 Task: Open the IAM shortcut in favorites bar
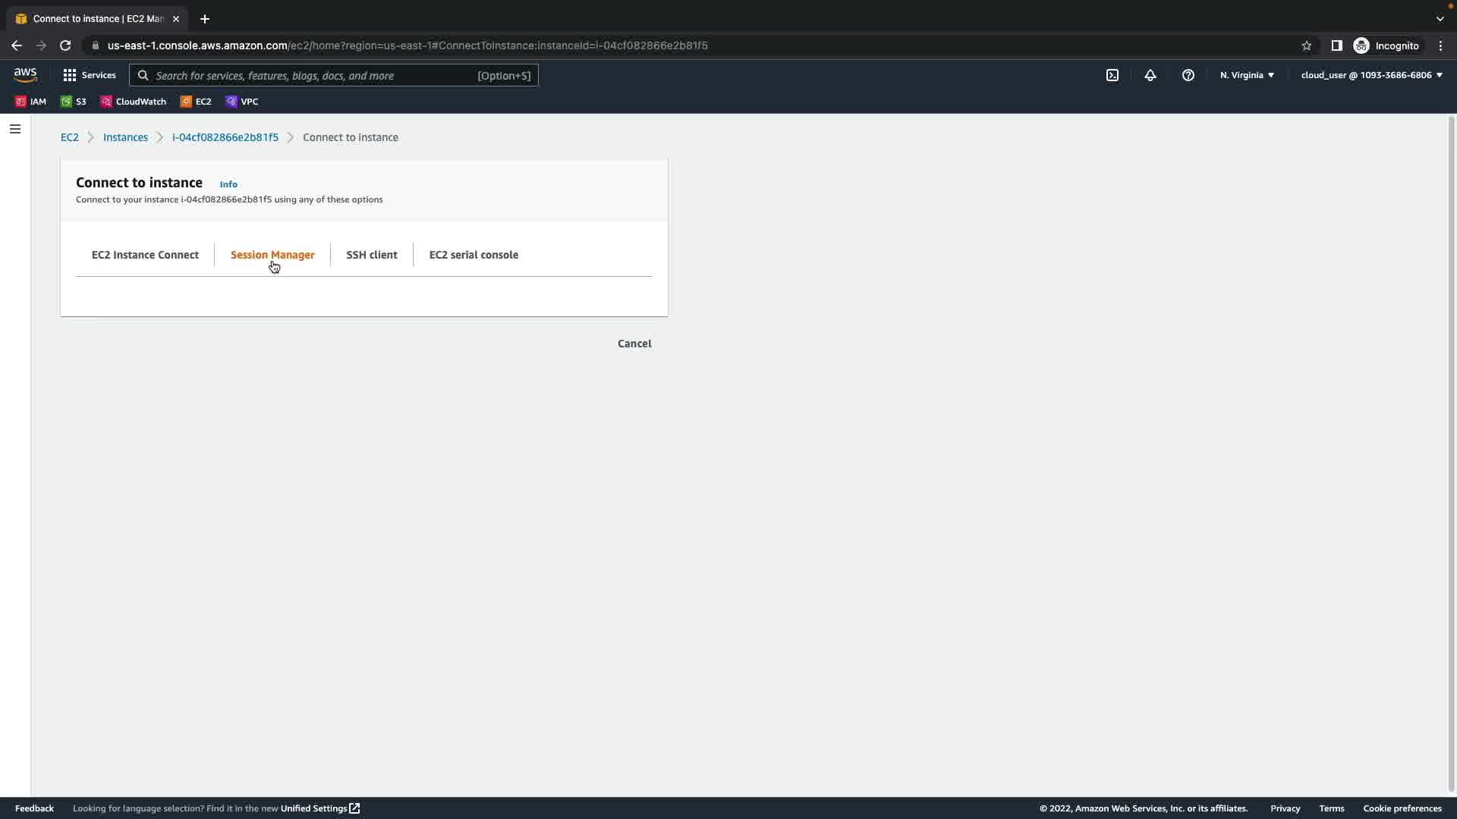click(x=31, y=102)
